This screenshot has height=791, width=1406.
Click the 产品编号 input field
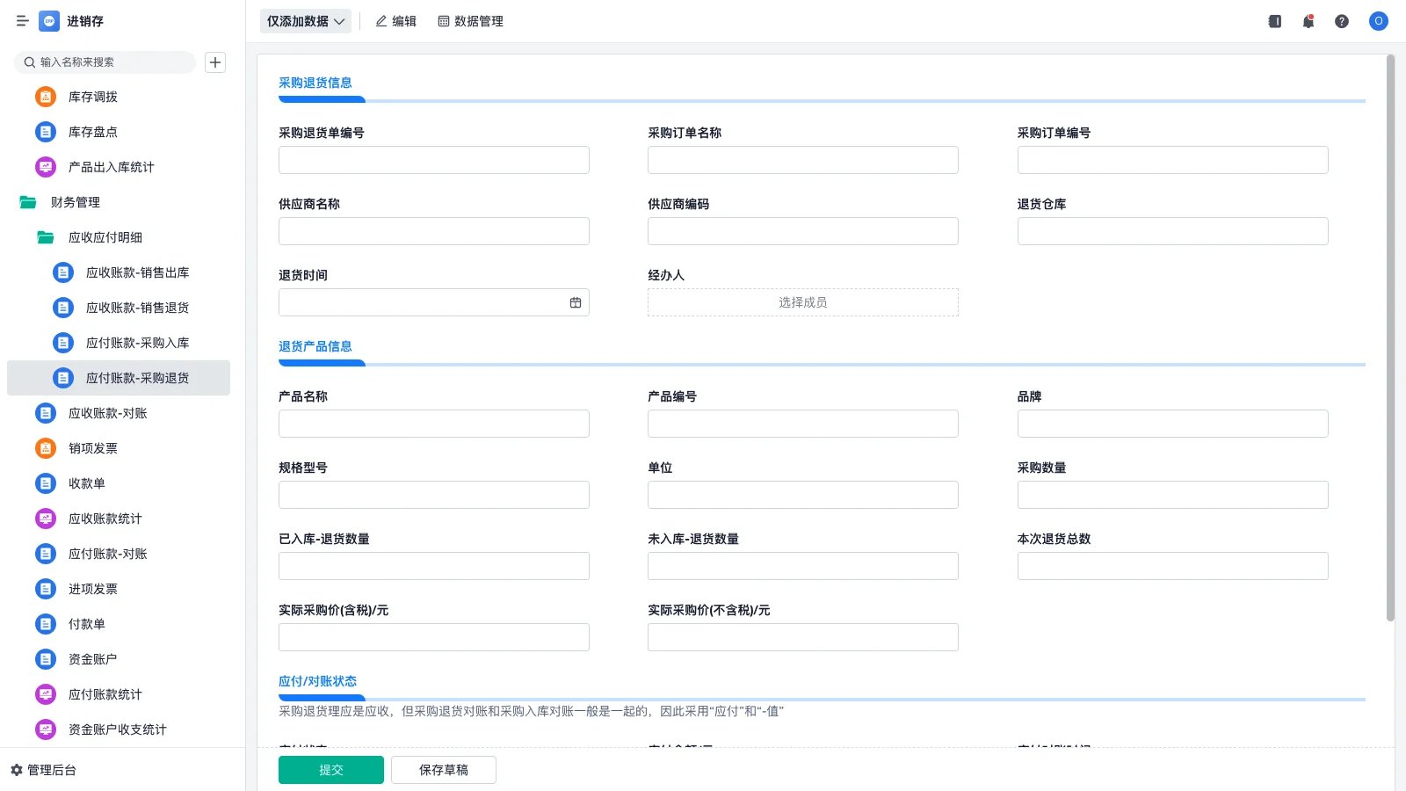803,424
